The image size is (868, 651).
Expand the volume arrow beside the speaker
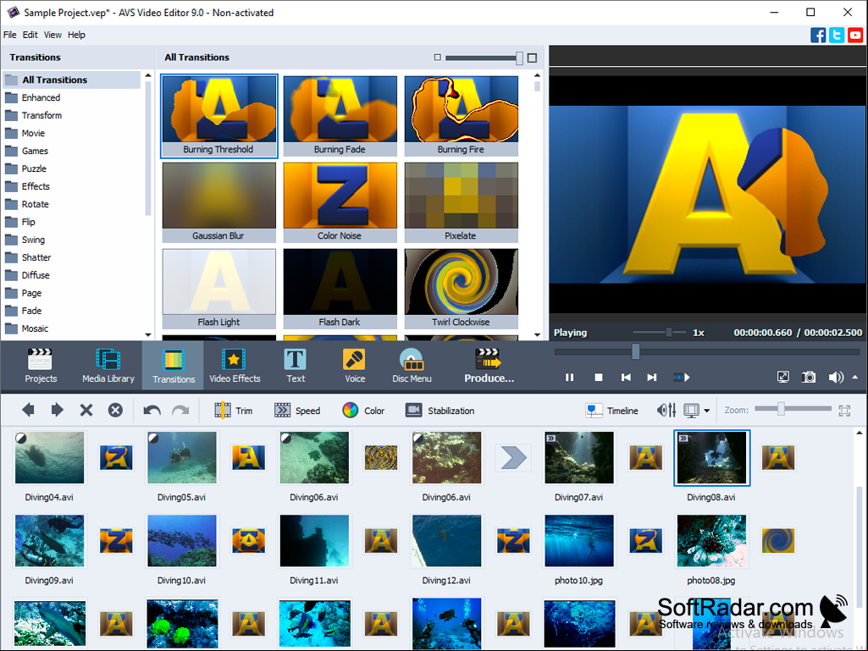coord(855,377)
